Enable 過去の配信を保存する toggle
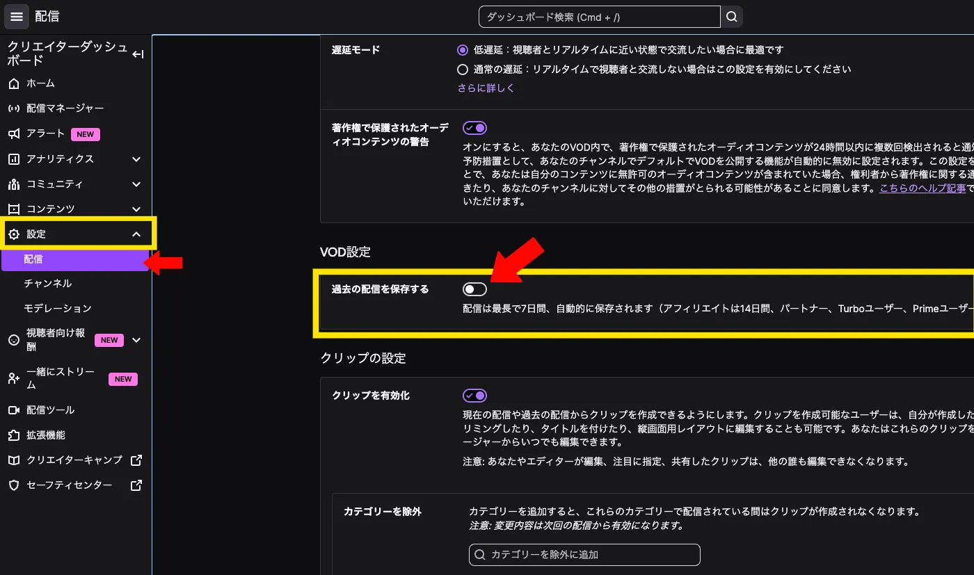The image size is (974, 575). tap(474, 289)
